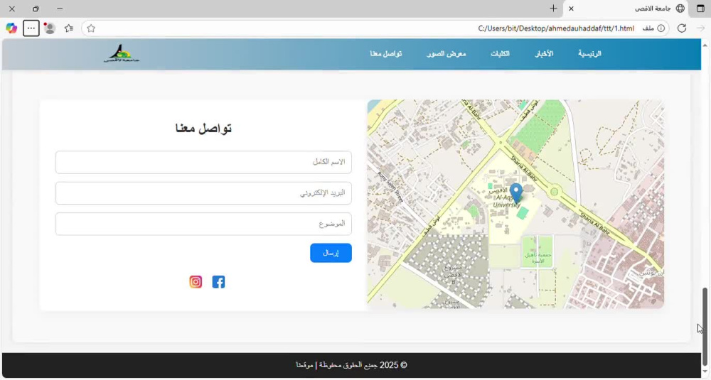Screen dimensions: 711x380
Task: Open the Favorites list icon
Action: (69, 28)
